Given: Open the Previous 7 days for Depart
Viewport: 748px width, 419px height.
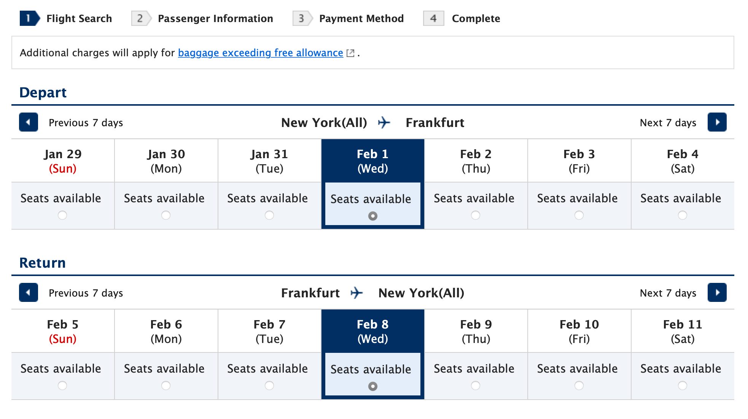Looking at the screenshot, I should click(x=86, y=122).
